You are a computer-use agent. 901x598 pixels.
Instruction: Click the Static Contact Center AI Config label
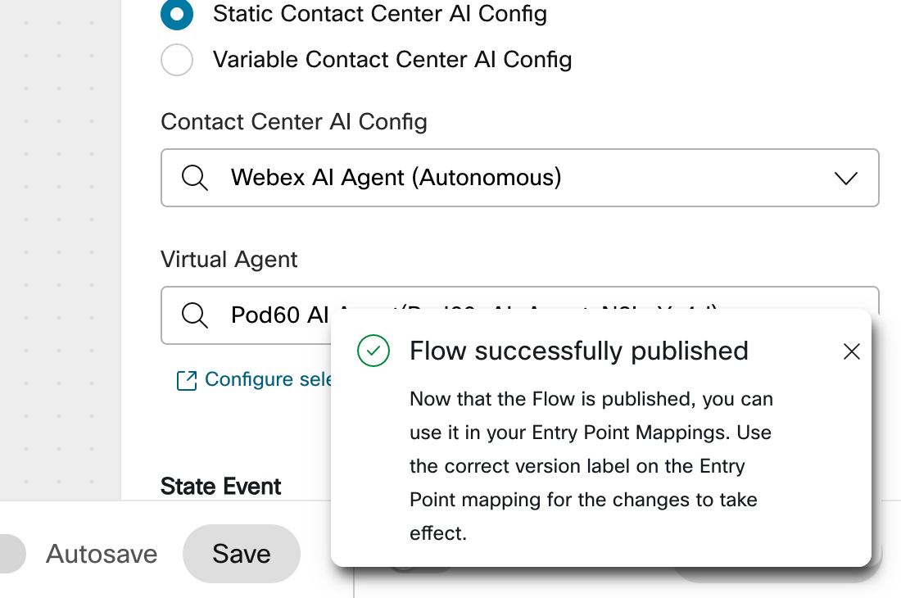(380, 14)
